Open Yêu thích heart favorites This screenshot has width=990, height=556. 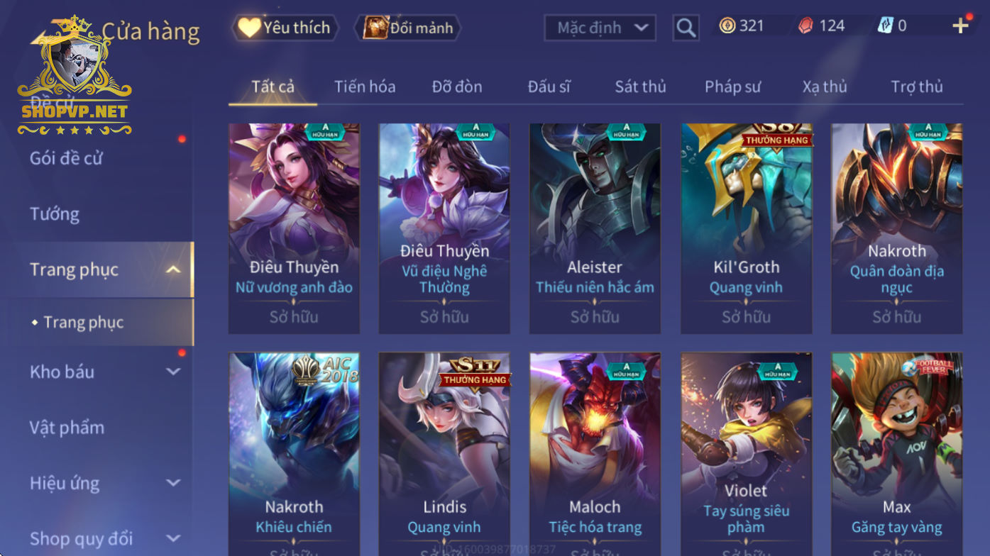284,28
